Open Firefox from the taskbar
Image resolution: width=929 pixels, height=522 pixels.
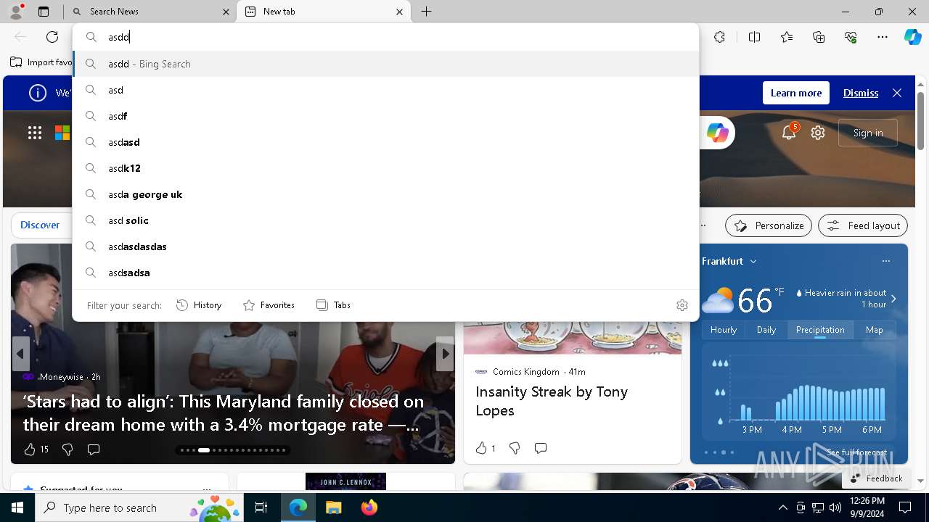[369, 507]
